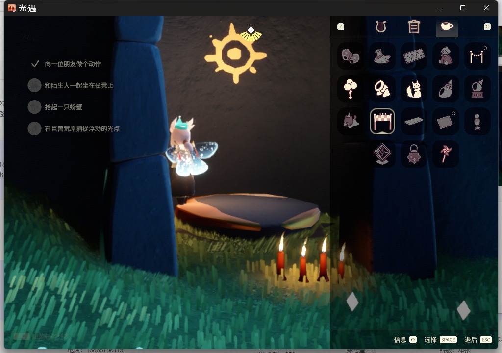This screenshot has width=502, height=353.
Task: Click the 退后 ESC button
Action: point(478,340)
